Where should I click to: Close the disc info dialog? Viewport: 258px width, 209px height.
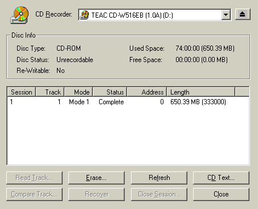tap(221, 194)
